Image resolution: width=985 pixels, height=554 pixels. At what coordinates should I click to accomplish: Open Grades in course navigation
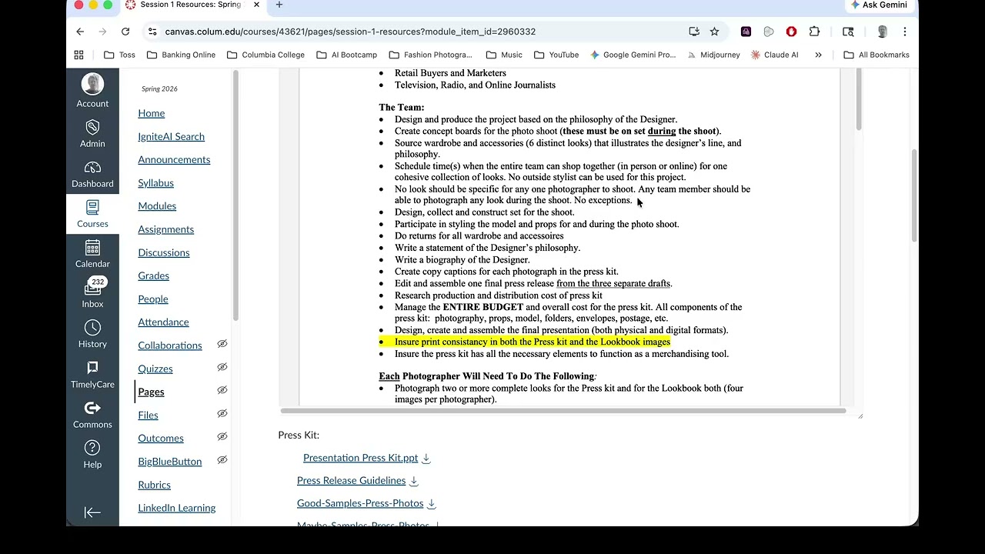coord(154,275)
